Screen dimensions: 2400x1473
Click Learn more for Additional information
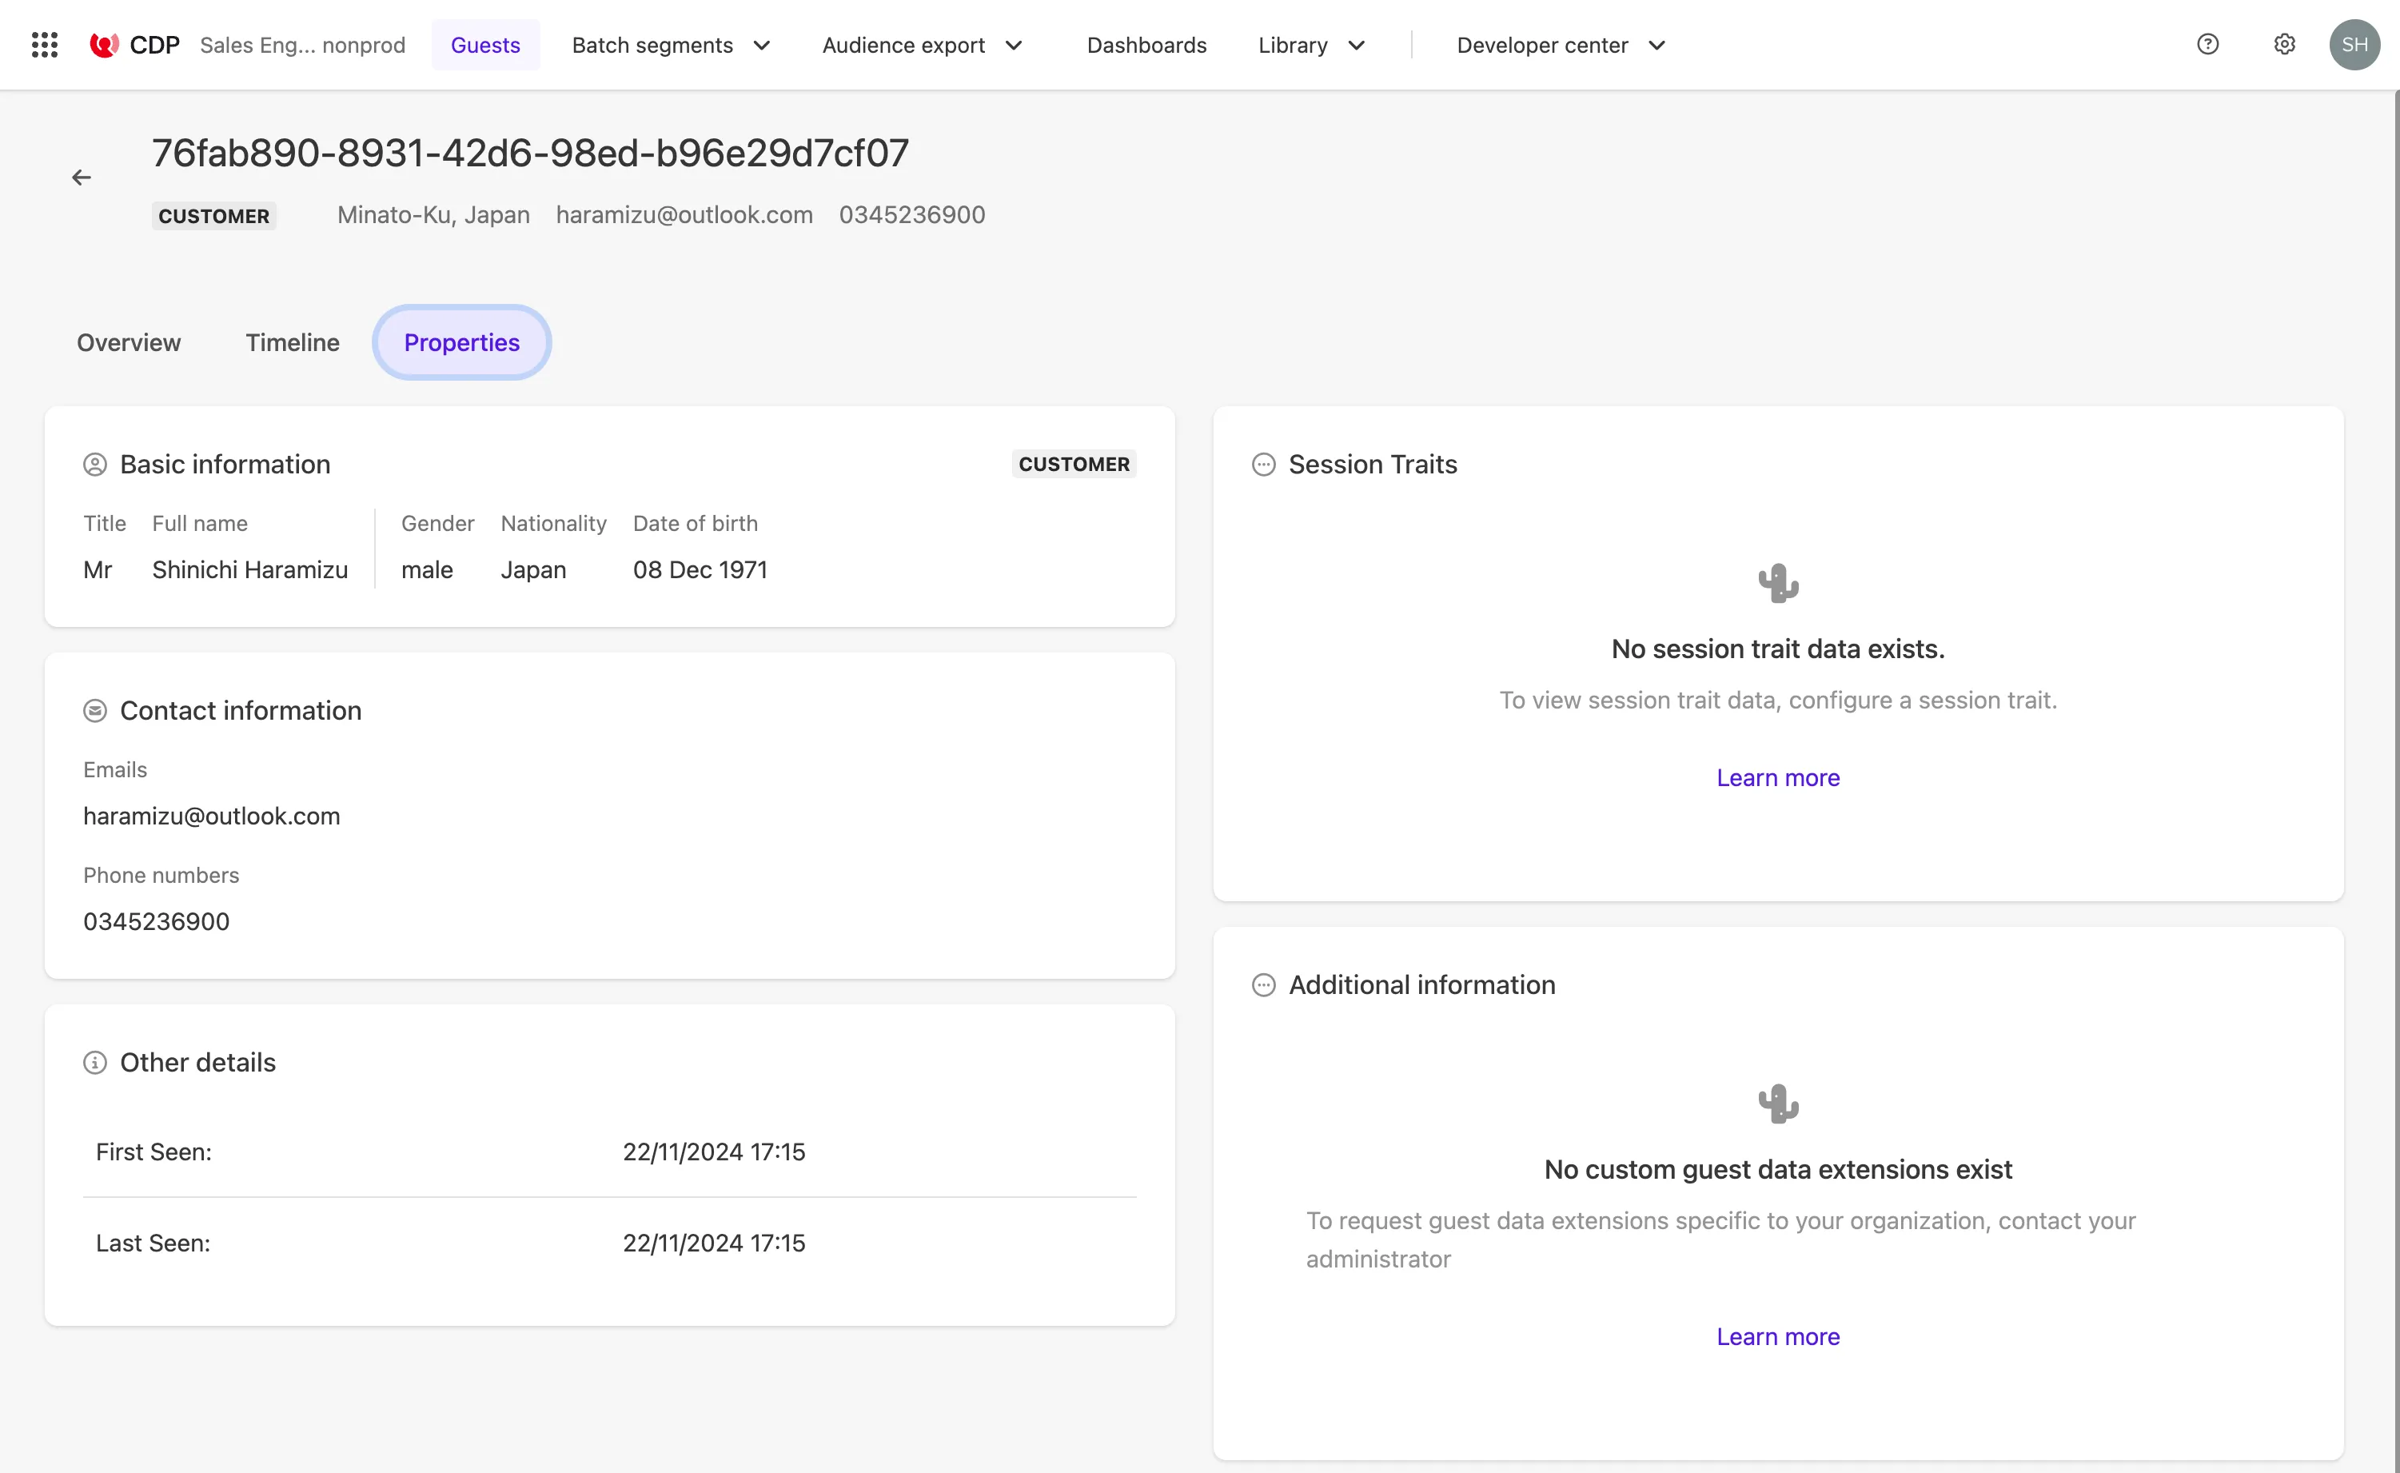[1778, 1335]
